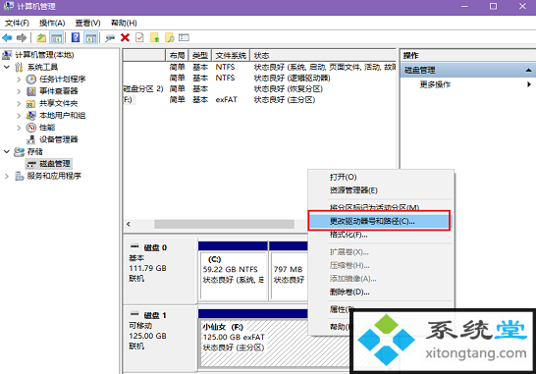Open the 帮助(H) menu
Screen dimensions: 536x374
click(124, 23)
